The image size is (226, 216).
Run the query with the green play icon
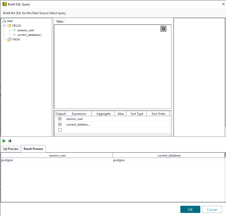(x=4, y=141)
